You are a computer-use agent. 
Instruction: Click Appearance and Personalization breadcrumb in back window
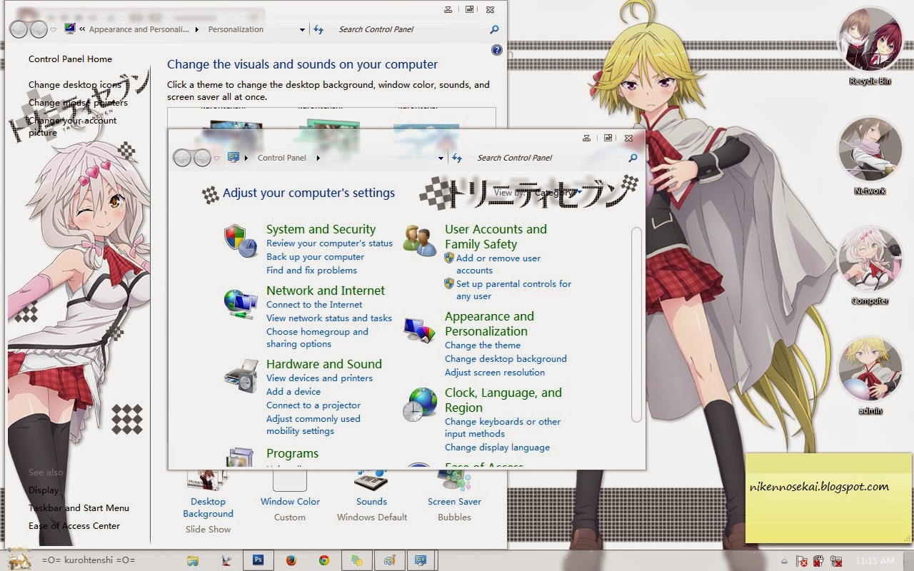tap(139, 29)
